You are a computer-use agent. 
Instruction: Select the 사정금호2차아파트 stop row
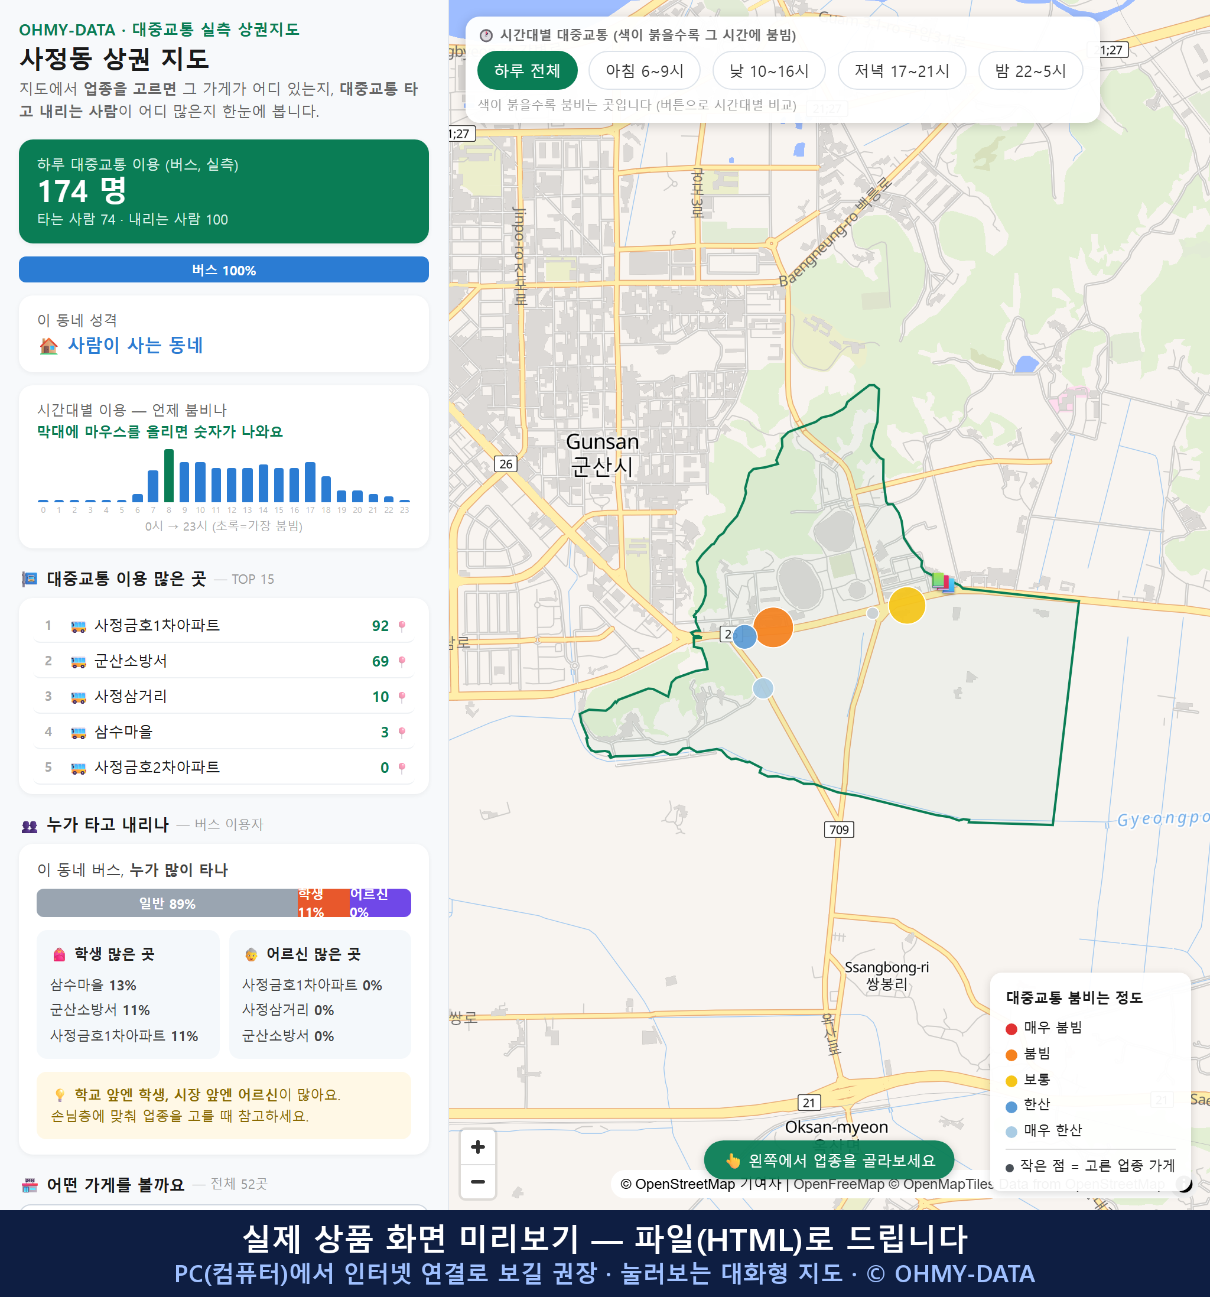pyautogui.click(x=224, y=767)
